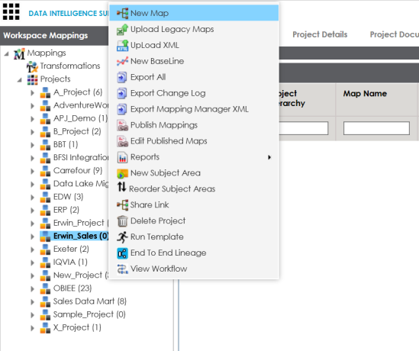
Task: Select the BBT (1) tree item
Action: coord(66,144)
